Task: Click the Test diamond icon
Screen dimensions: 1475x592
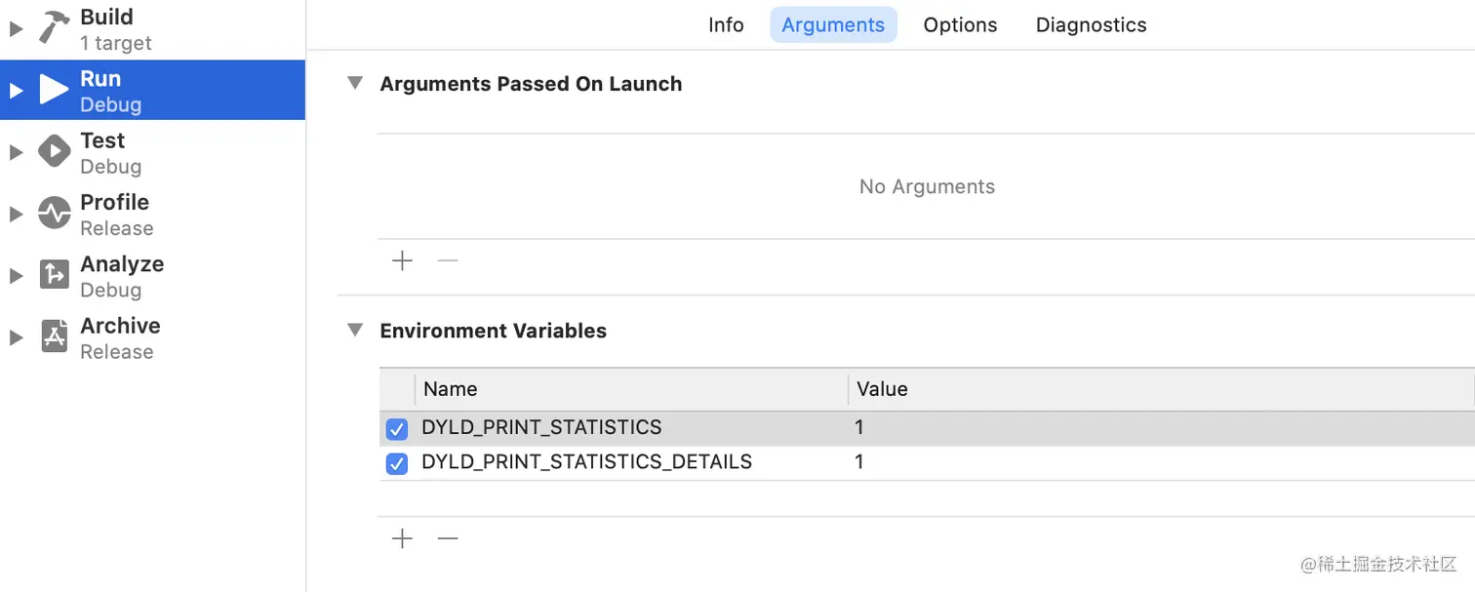Action: pyautogui.click(x=54, y=151)
